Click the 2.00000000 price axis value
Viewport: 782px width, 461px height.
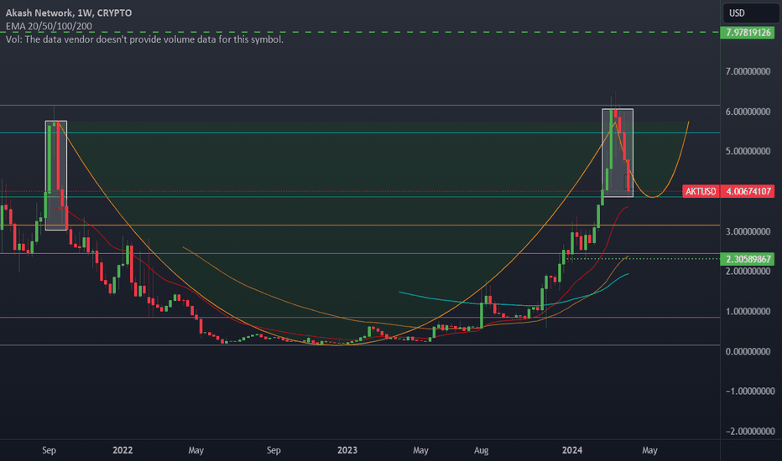(x=748, y=271)
